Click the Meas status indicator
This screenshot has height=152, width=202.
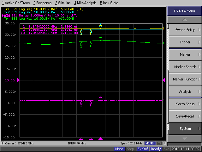119,149
